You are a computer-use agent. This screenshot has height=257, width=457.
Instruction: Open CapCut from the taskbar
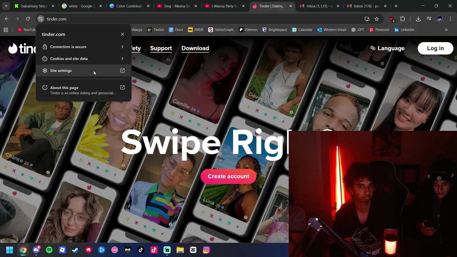(193, 250)
